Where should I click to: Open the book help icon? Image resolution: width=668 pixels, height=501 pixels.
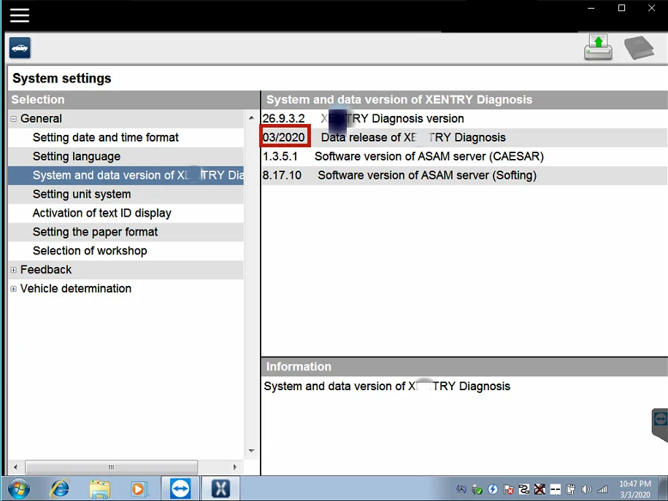639,47
